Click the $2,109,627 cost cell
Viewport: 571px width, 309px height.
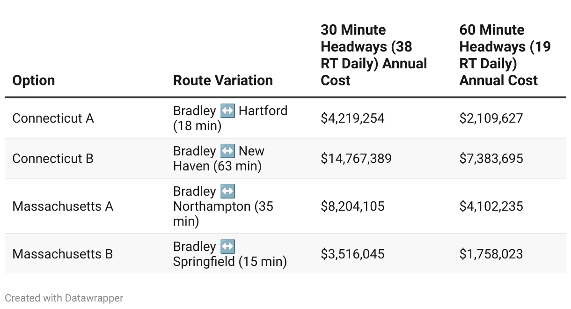[x=491, y=118]
